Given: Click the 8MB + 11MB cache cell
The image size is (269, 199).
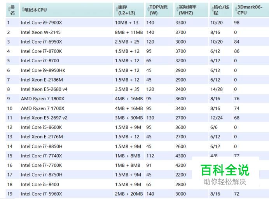Looking at the screenshot, I should point(129,32).
